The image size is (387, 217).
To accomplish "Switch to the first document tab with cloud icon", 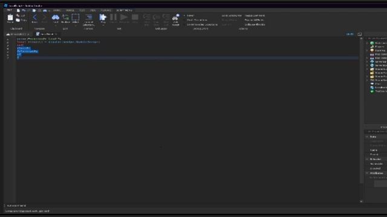I will coord(18,34).
